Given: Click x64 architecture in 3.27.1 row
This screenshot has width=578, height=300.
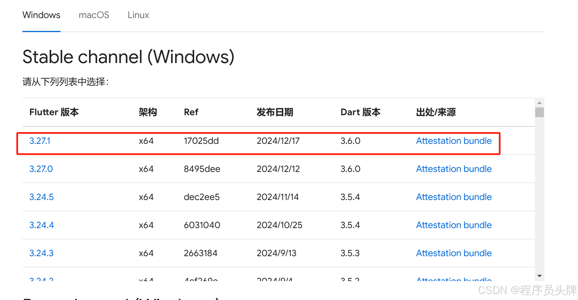Looking at the screenshot, I should (146, 141).
